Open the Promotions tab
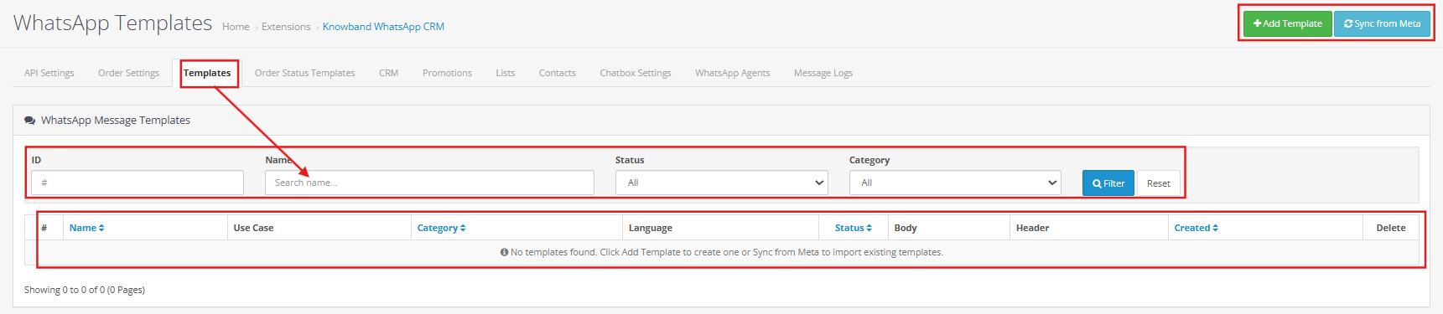The image size is (1443, 314). pyautogui.click(x=447, y=73)
